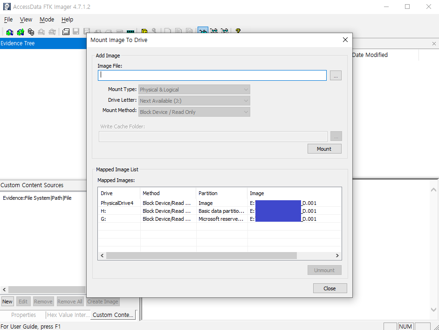
Task: Click the mapped images list right scroll arrow
Action: [337, 255]
